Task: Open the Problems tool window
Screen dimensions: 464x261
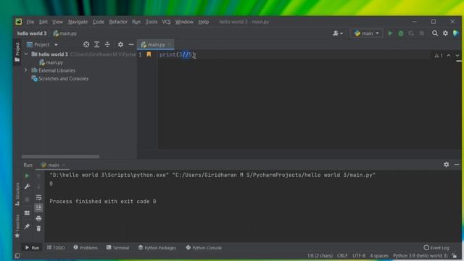Action: 86,248
